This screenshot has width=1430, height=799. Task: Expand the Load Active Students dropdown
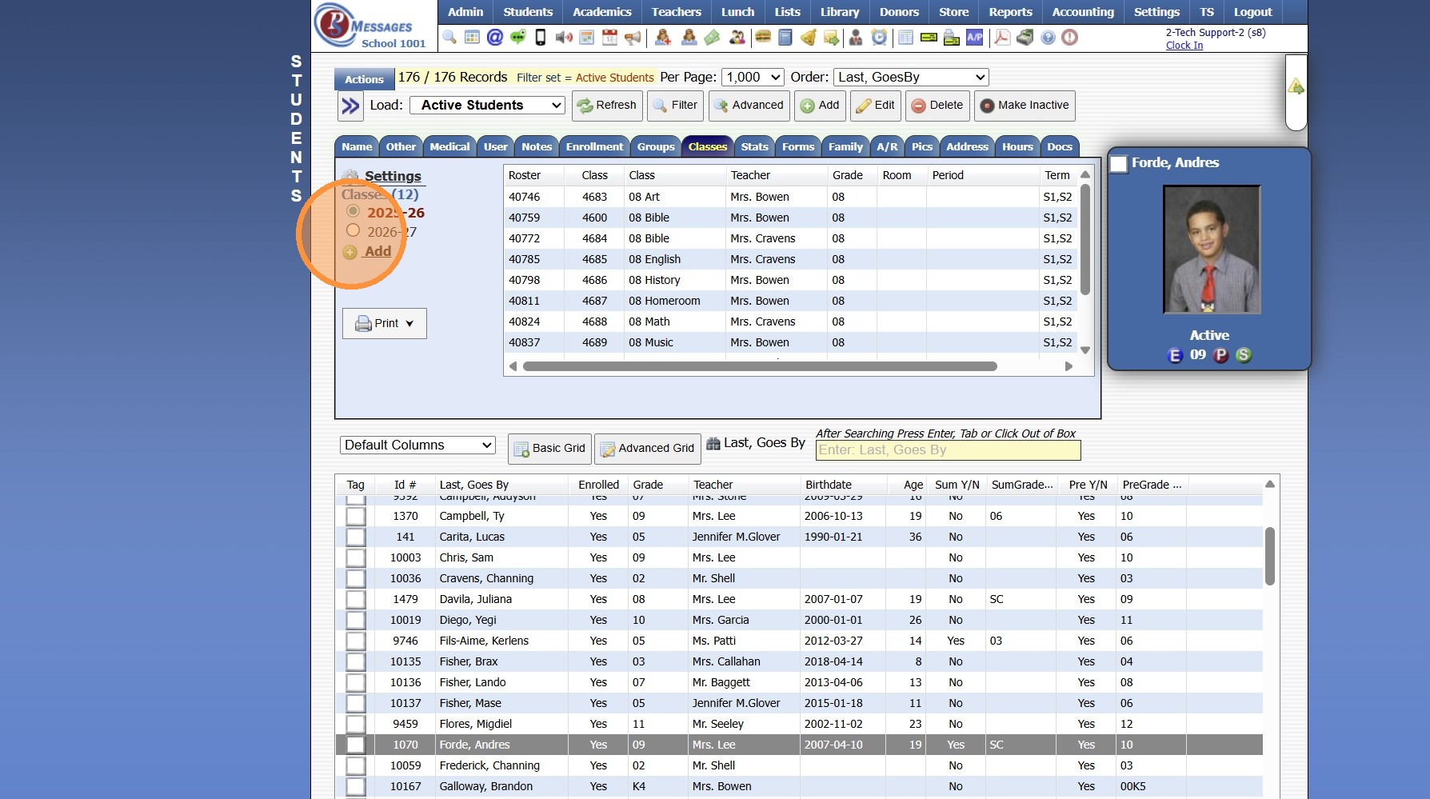[x=487, y=106]
